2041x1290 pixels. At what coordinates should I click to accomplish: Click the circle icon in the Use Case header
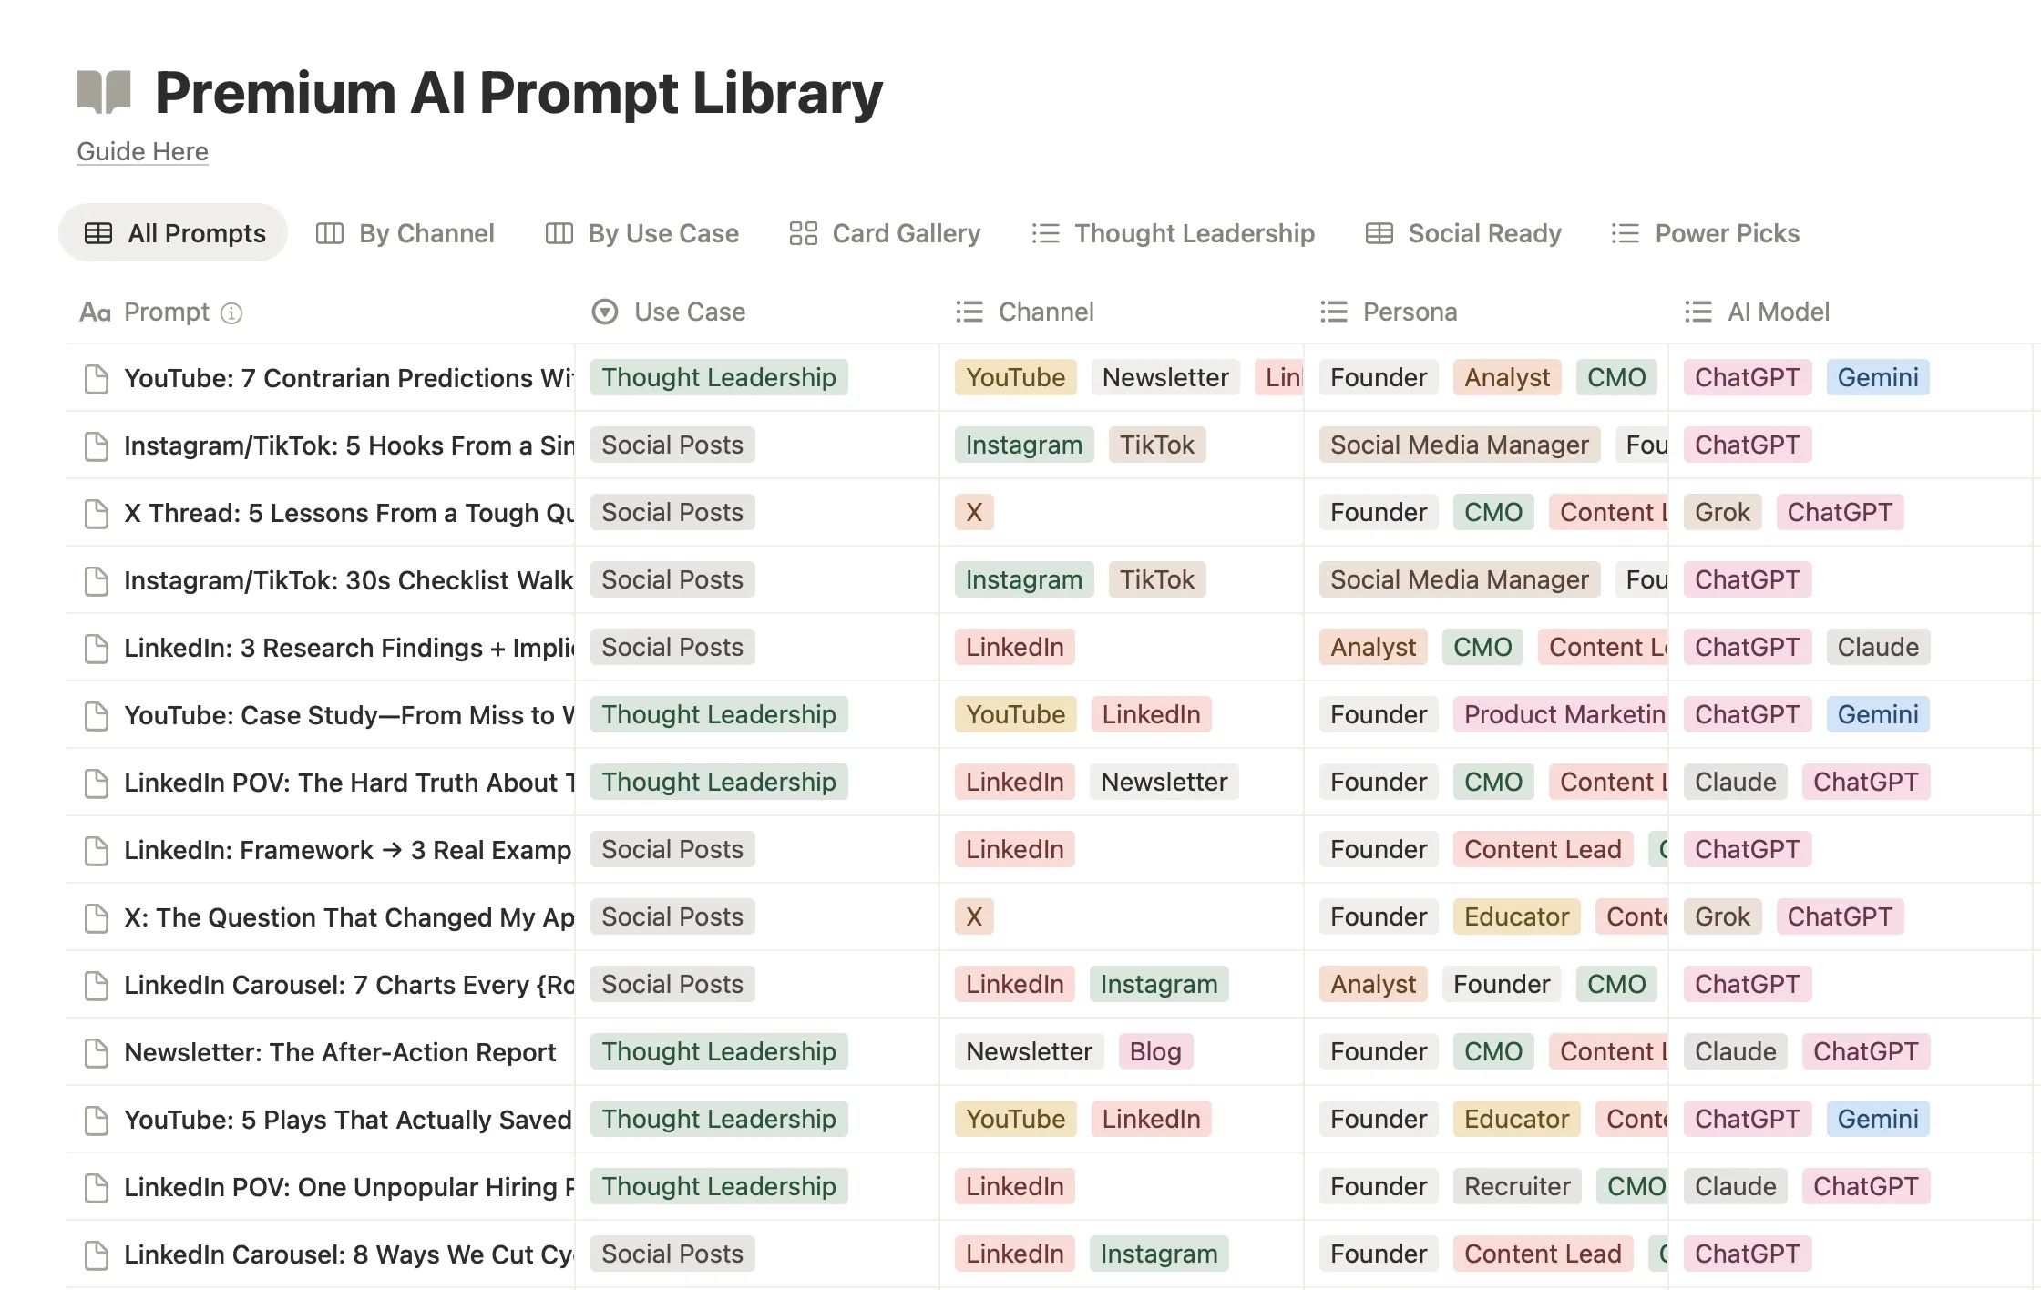(603, 312)
